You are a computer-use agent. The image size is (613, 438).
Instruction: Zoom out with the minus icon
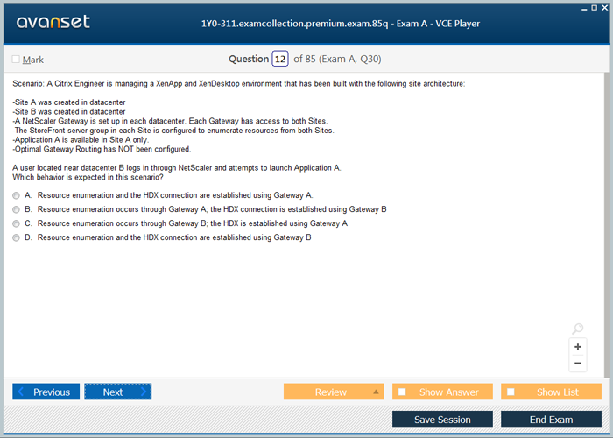(x=577, y=363)
